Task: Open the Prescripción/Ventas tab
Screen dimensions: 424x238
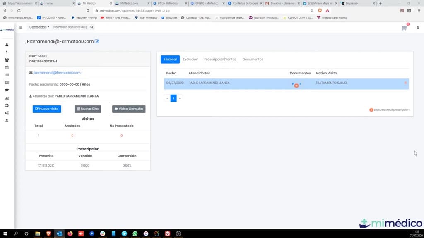Action: coord(220,59)
